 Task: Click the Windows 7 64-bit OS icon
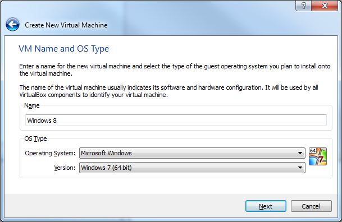[318, 156]
